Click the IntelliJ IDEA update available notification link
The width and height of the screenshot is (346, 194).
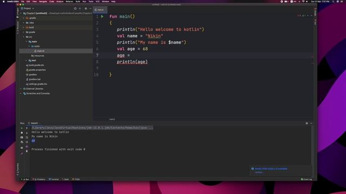point(271,169)
